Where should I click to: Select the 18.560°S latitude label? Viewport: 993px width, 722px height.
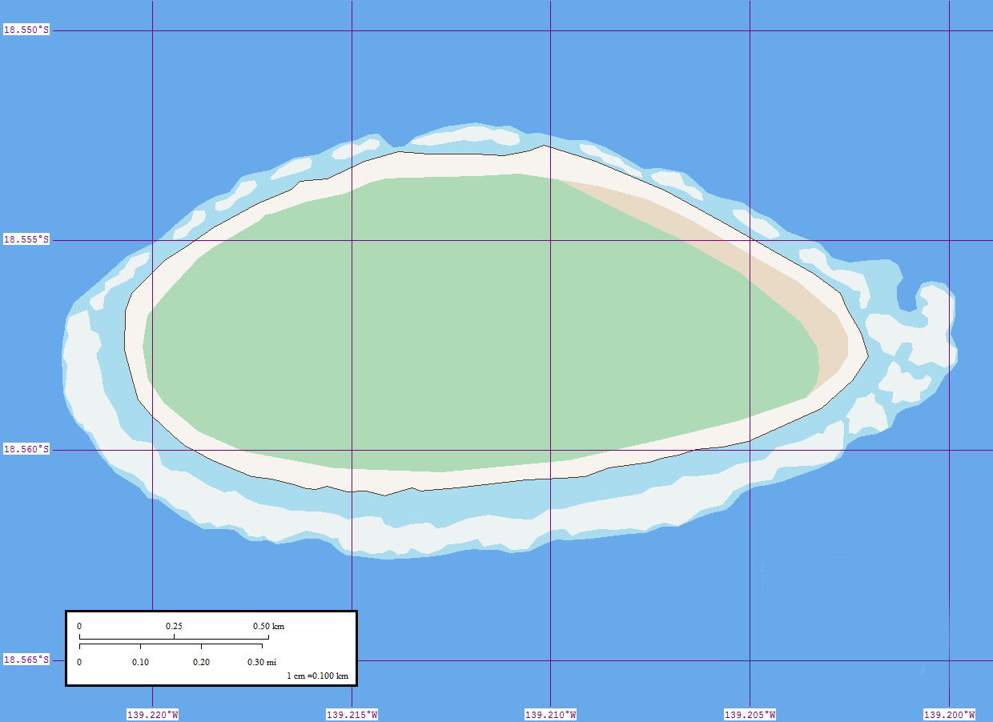pos(26,450)
